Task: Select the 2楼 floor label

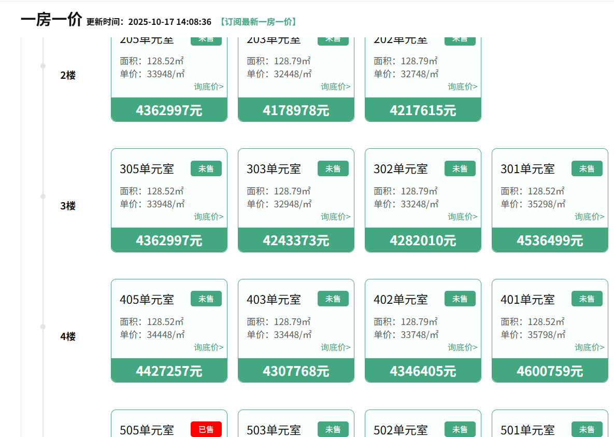Action: click(x=68, y=75)
